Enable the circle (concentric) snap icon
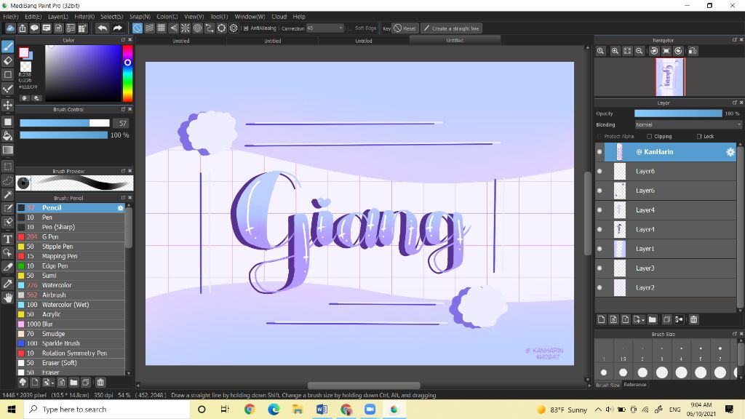 click(x=198, y=28)
